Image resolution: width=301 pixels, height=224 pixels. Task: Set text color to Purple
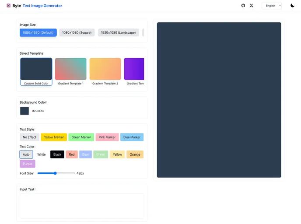click(x=28, y=164)
